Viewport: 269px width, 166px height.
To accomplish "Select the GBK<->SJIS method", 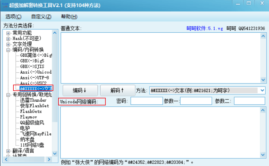I will (x=32, y=67).
